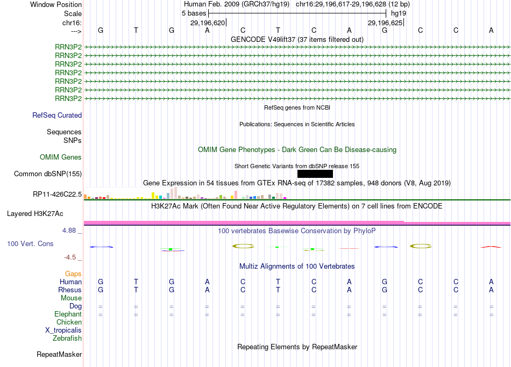Click the chr16: ruler label
Viewport: 511px width, 367px height.
pos(72,23)
